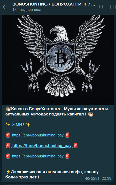Image resolution: width=116 pixels, height=185 pixels.
Task: Click siren emoji left of bold link
Action: [x=8, y=146]
